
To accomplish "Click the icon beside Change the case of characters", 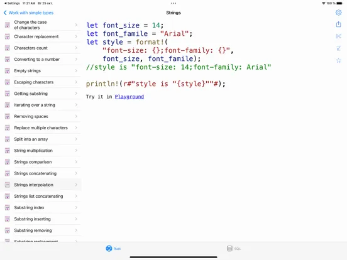I will click(x=8, y=24).
